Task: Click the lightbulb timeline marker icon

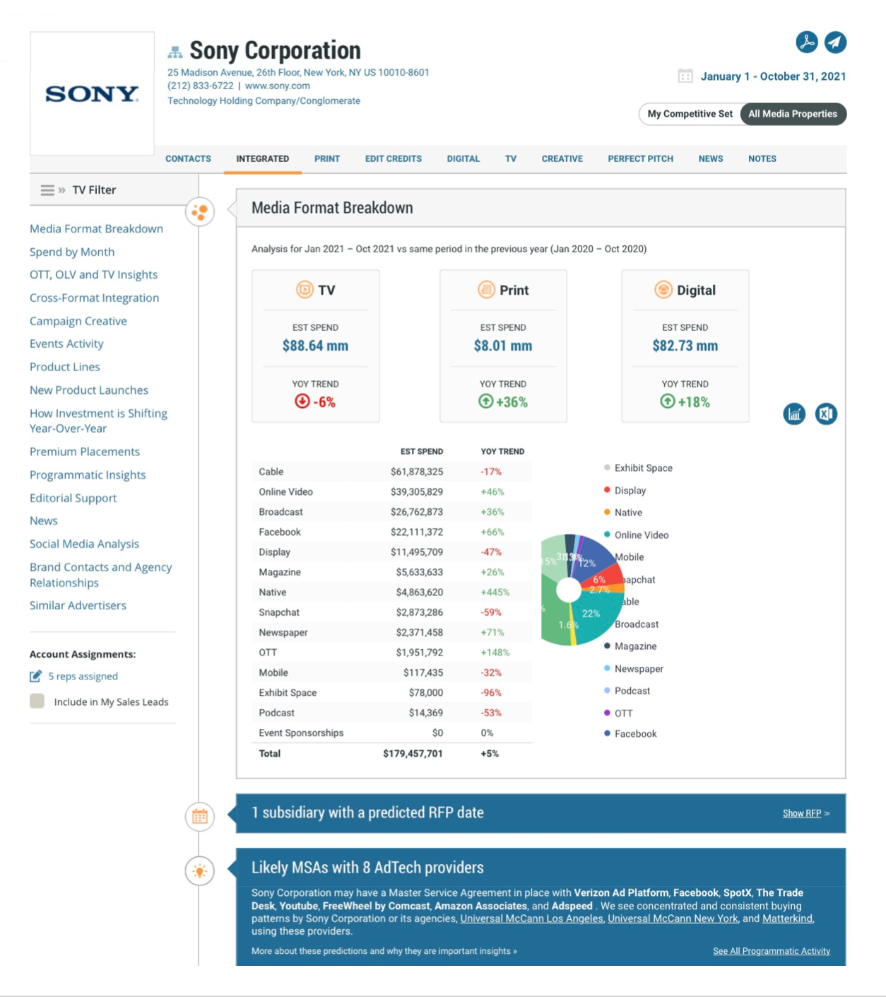Action: 200,871
